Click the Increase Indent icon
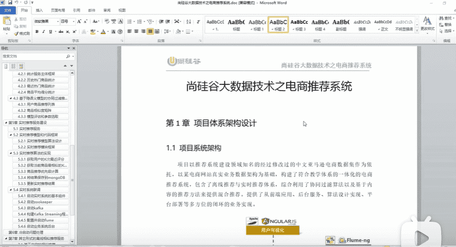This screenshot has width=456, height=247. tap(168, 21)
